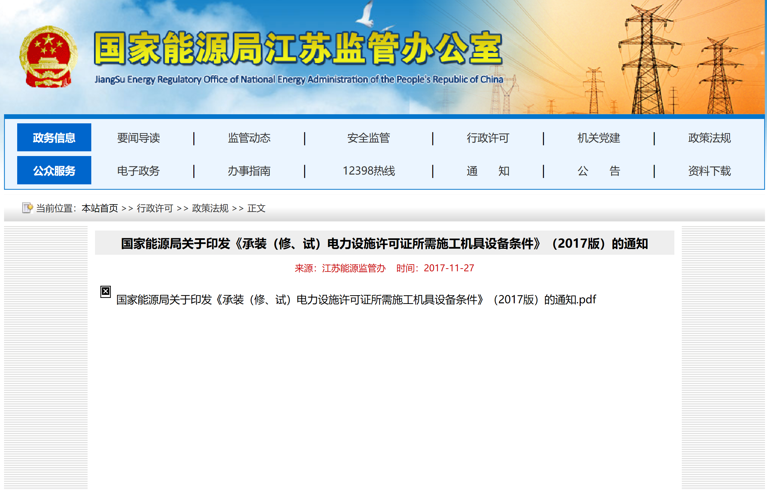The image size is (767, 490).
Task: Open the top-row 政策法规 menu item
Action: pos(709,138)
